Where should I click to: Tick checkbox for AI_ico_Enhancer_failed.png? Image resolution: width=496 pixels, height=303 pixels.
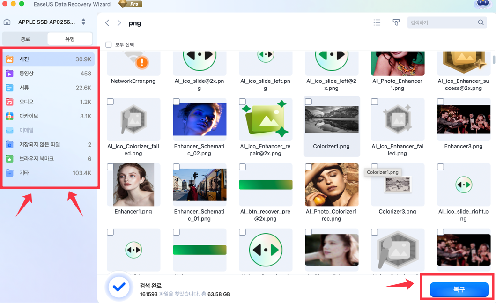click(374, 102)
